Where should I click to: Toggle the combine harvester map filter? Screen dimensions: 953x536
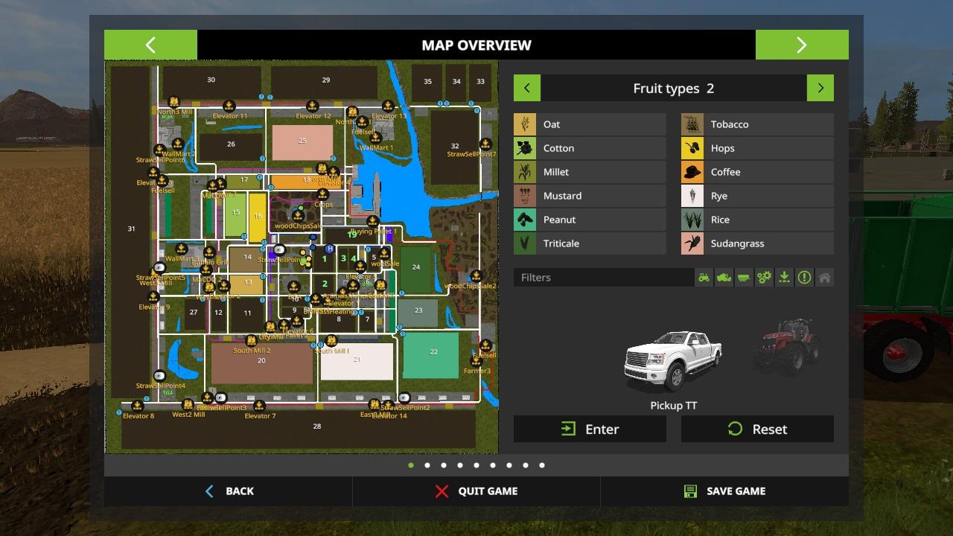click(x=724, y=278)
